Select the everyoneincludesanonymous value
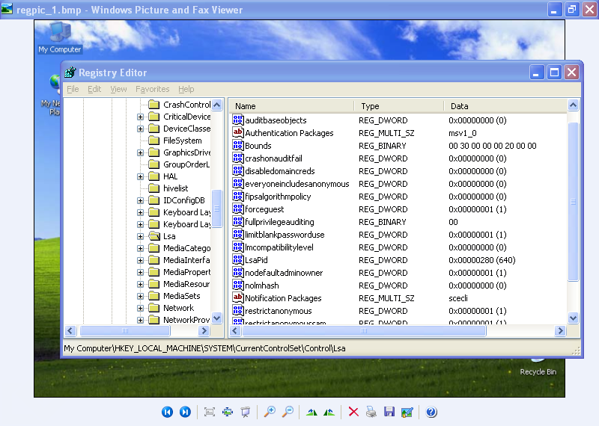 pos(297,184)
